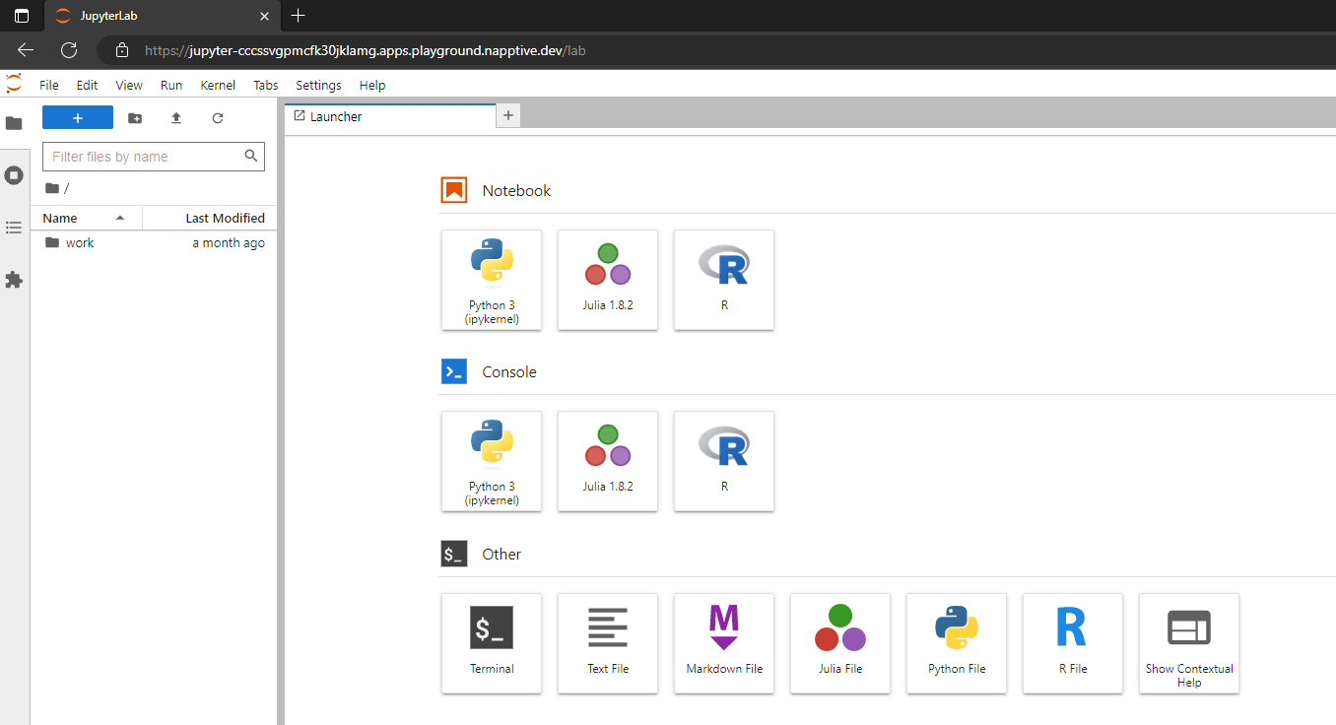Image resolution: width=1336 pixels, height=725 pixels.
Task: Click the blue New Launcher plus button
Action: coord(78,118)
